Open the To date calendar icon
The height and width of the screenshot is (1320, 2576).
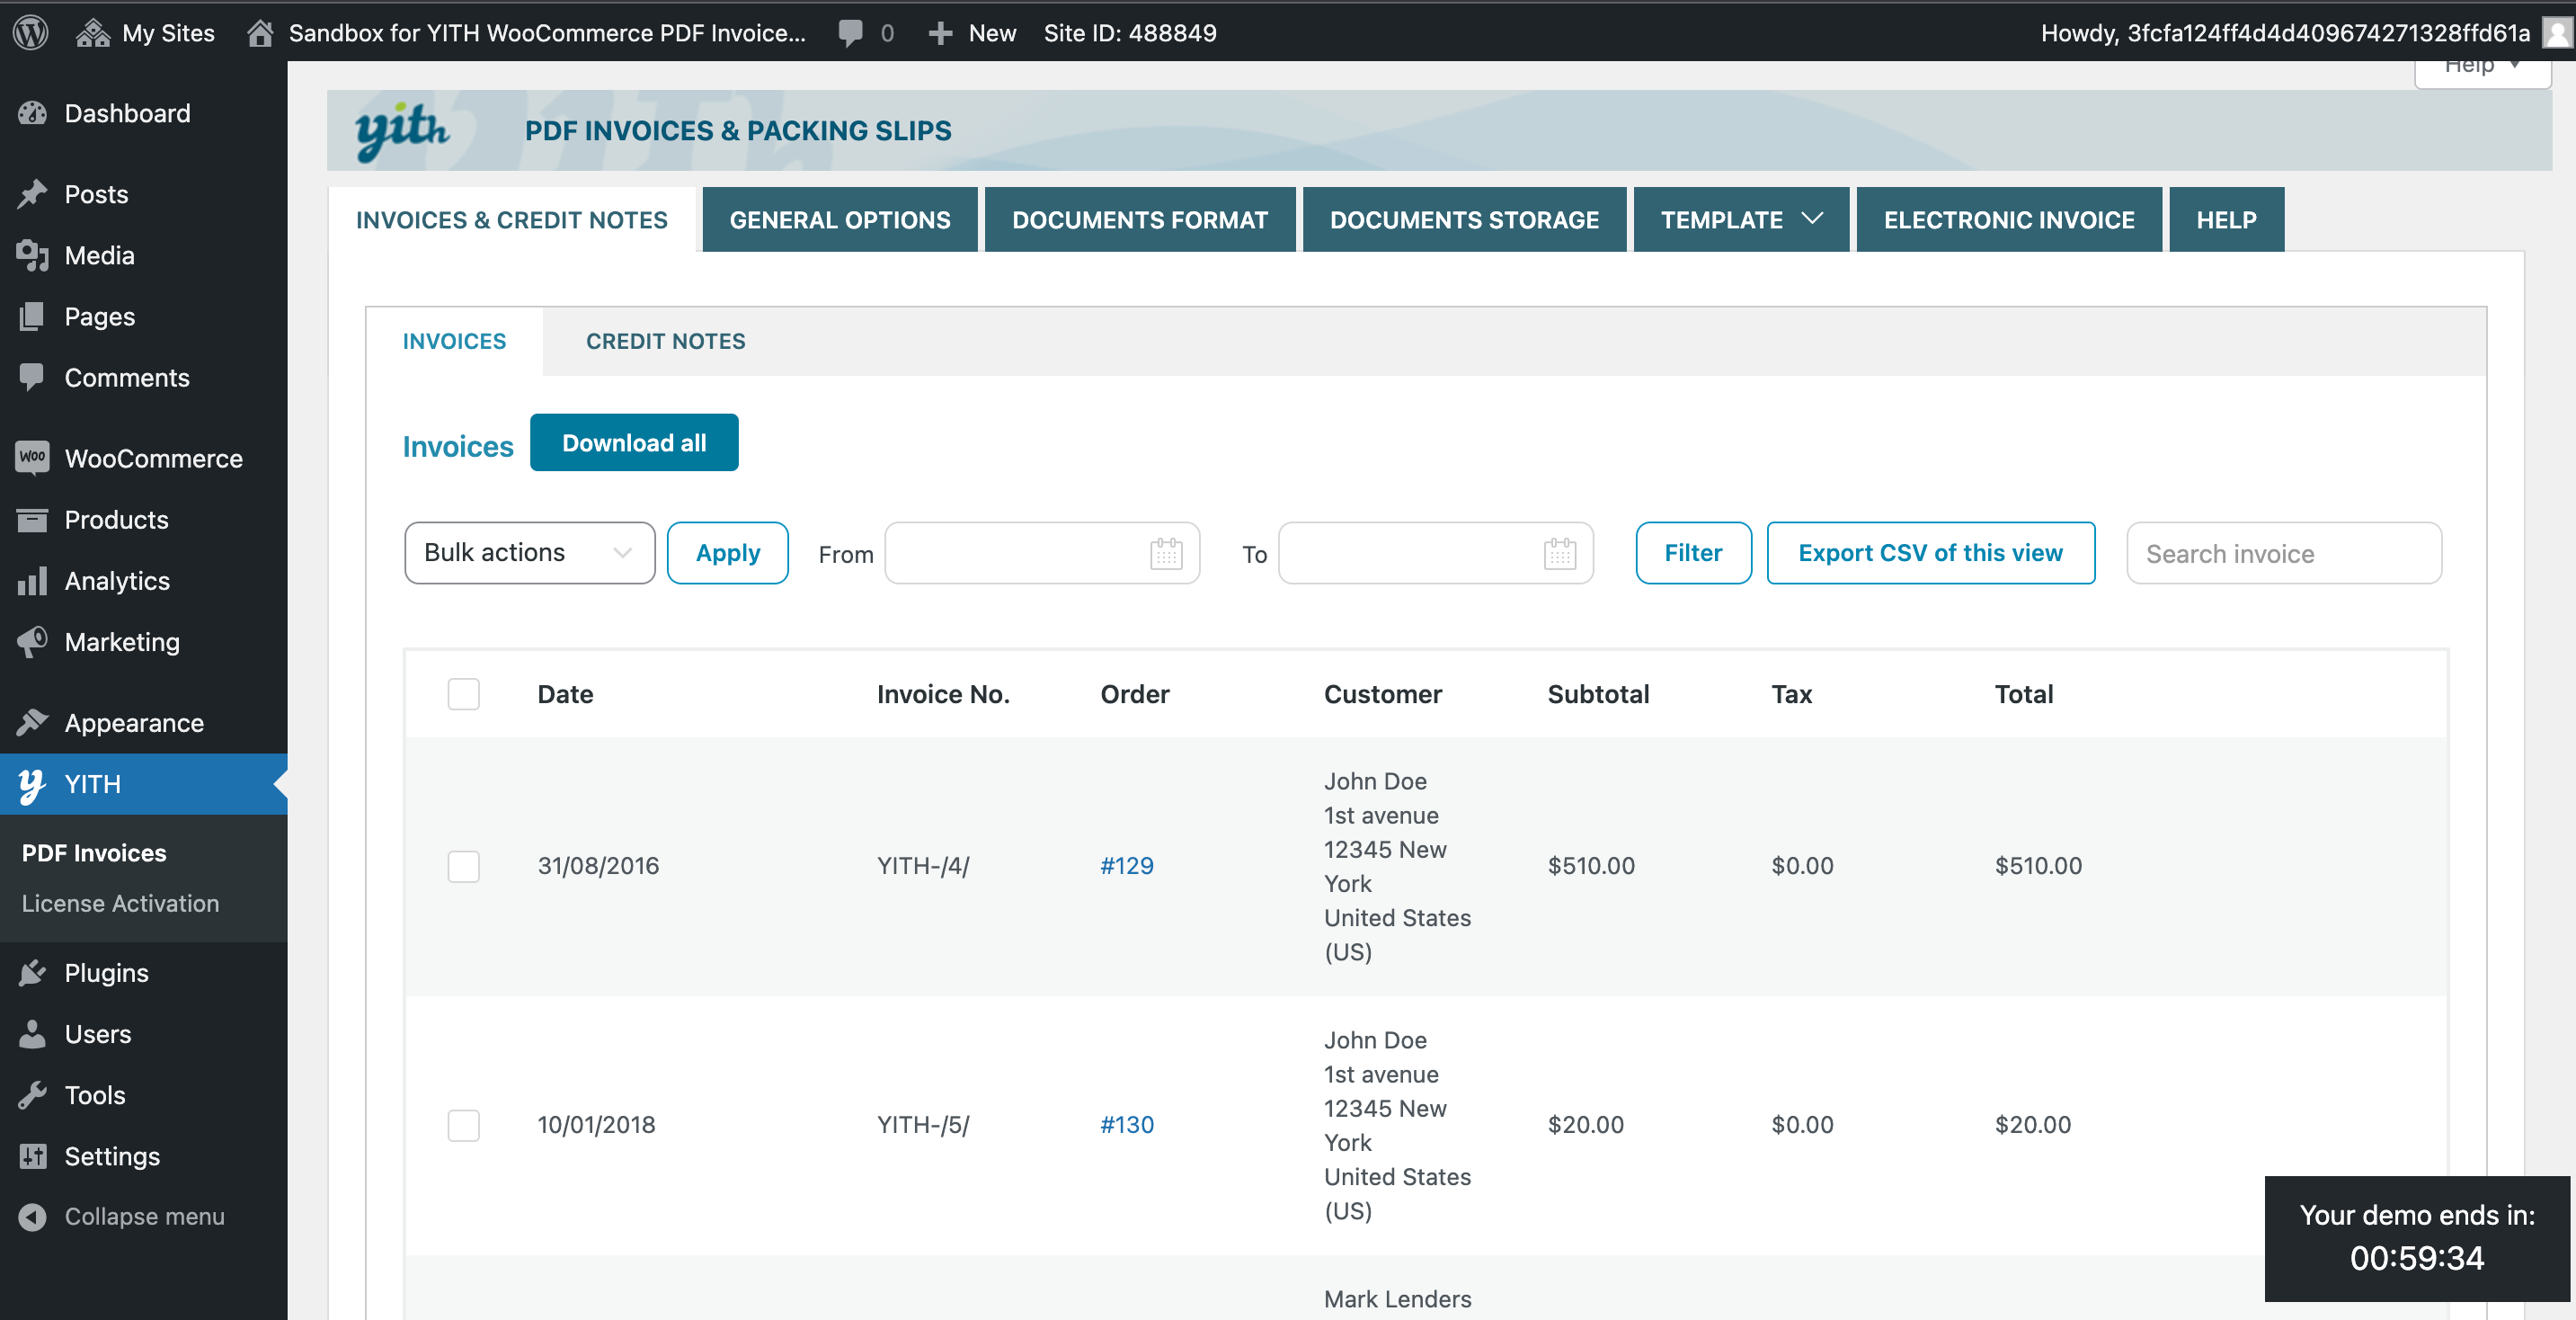point(1560,553)
